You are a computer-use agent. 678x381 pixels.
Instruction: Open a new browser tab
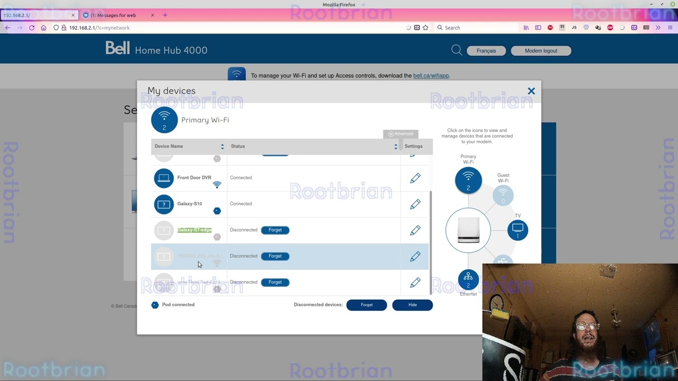tap(165, 15)
